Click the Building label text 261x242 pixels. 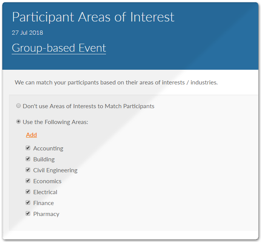pyautogui.click(x=44, y=159)
